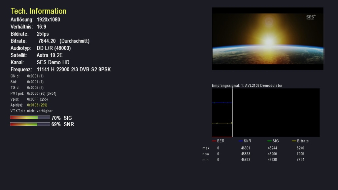
Task: Click the Vpid value 0x00FF (255)
Action: click(37, 99)
